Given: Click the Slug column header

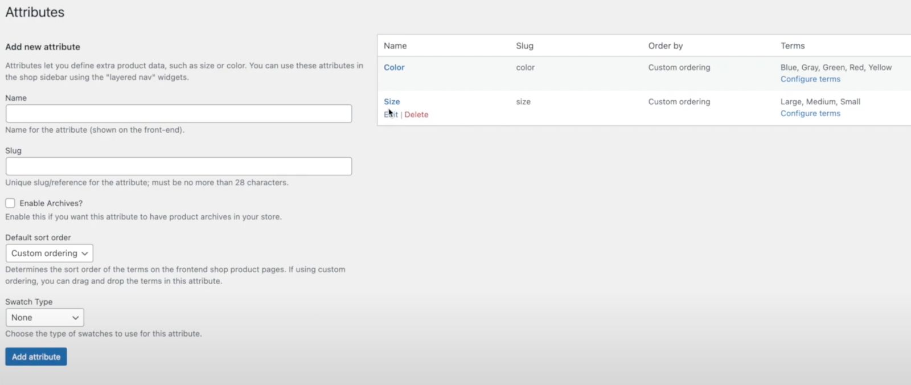Looking at the screenshot, I should point(525,46).
